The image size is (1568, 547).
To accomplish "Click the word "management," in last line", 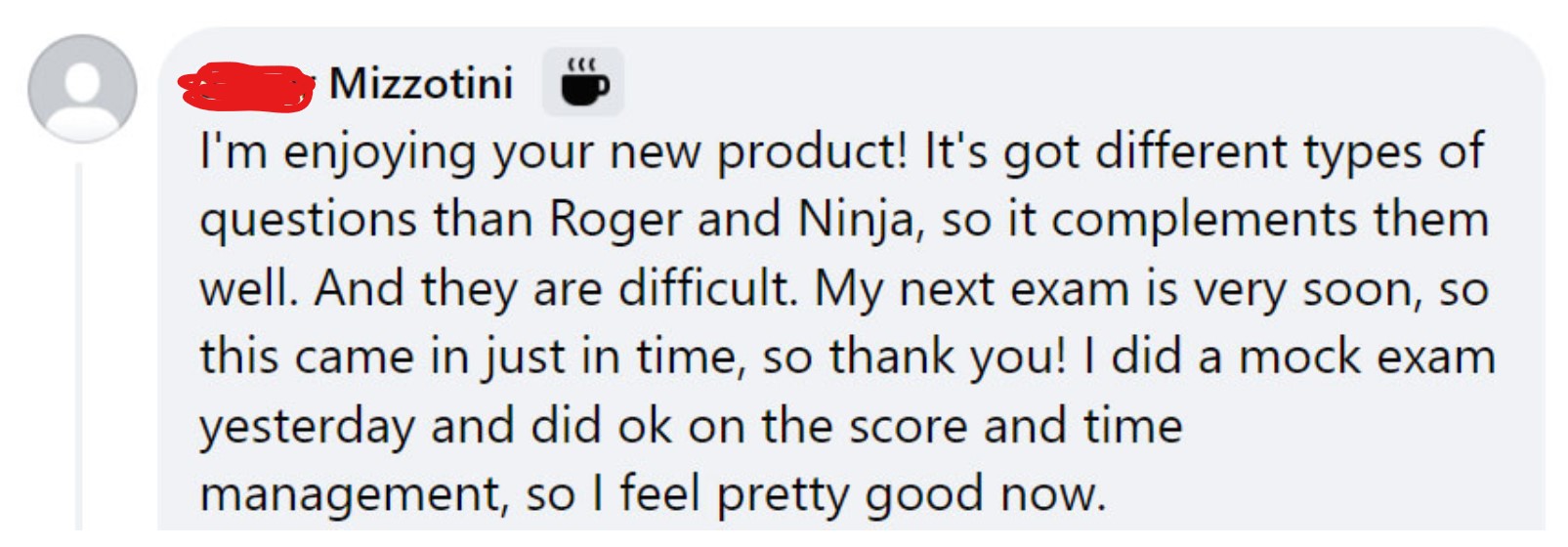I will (356, 495).
